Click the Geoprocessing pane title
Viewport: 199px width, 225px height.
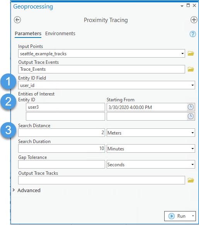click(33, 7)
